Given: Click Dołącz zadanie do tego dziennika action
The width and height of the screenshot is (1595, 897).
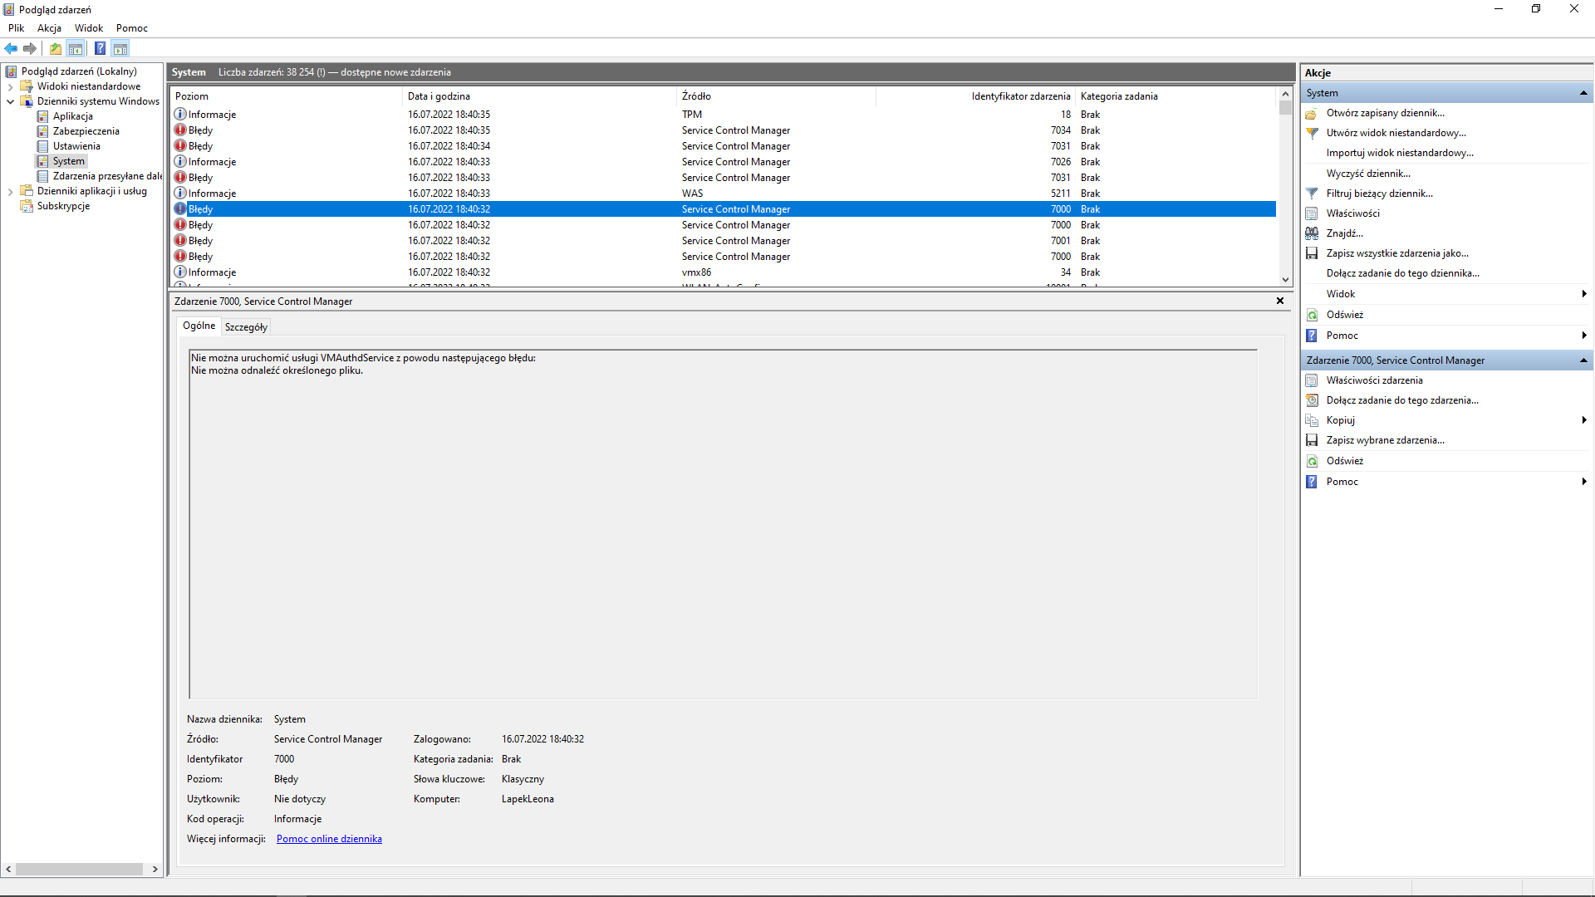Looking at the screenshot, I should tap(1402, 273).
